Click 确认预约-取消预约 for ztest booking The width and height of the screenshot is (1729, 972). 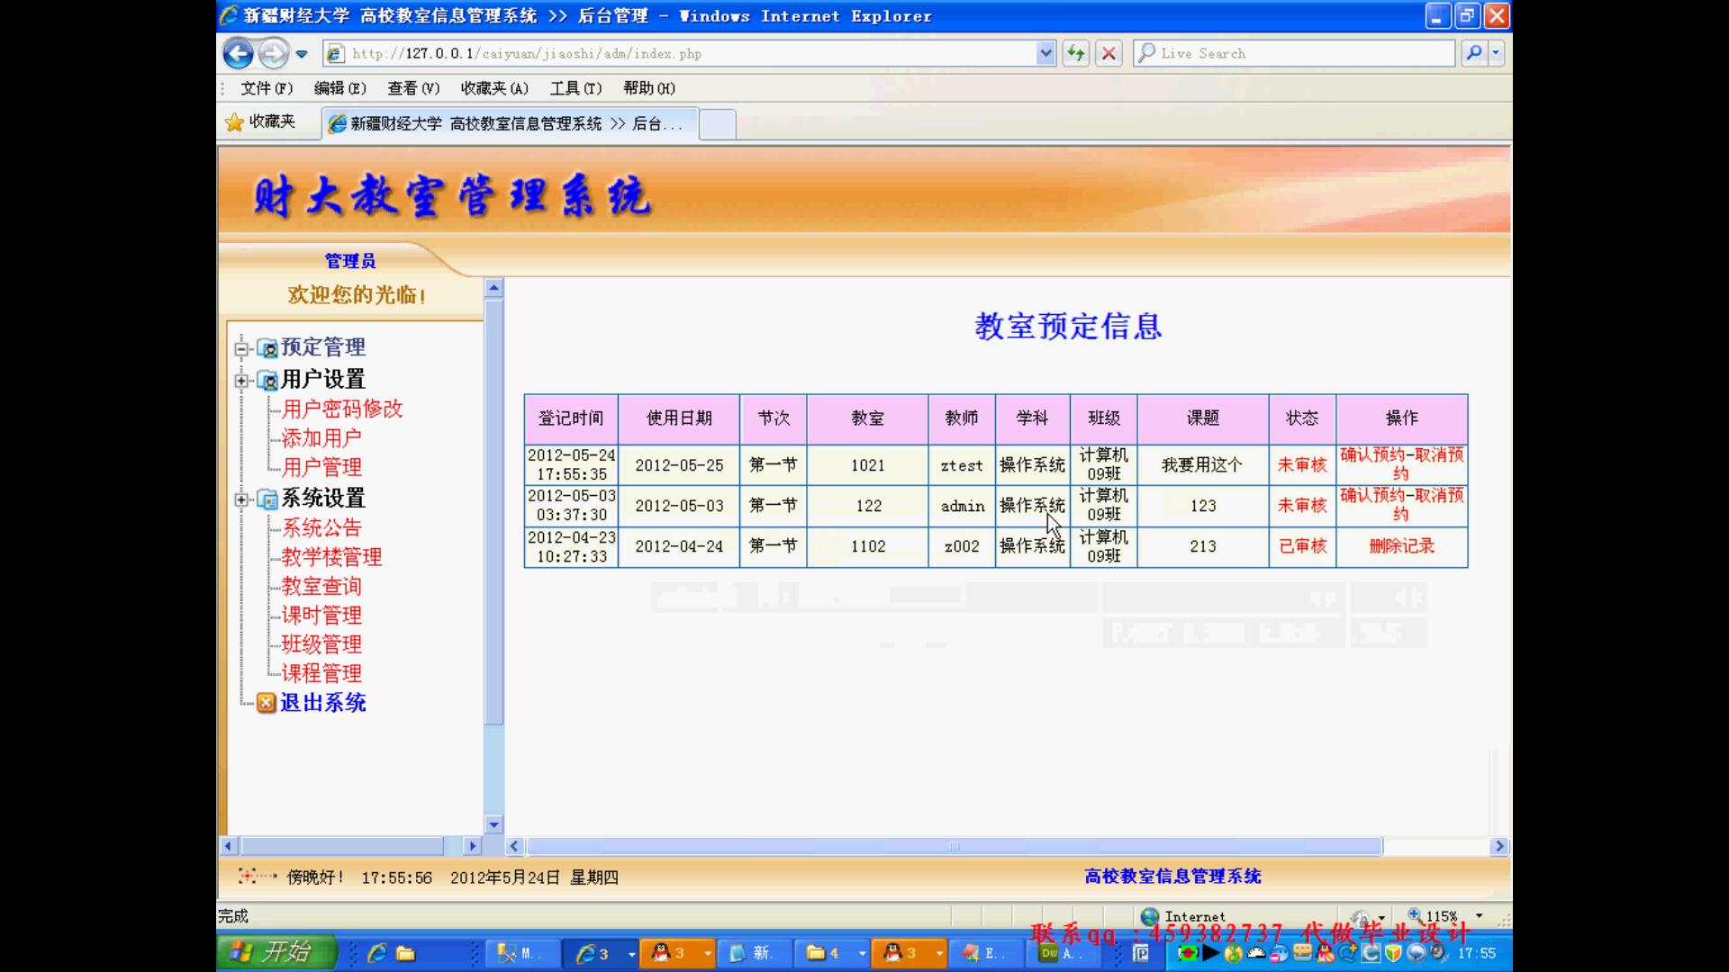[x=1401, y=464]
